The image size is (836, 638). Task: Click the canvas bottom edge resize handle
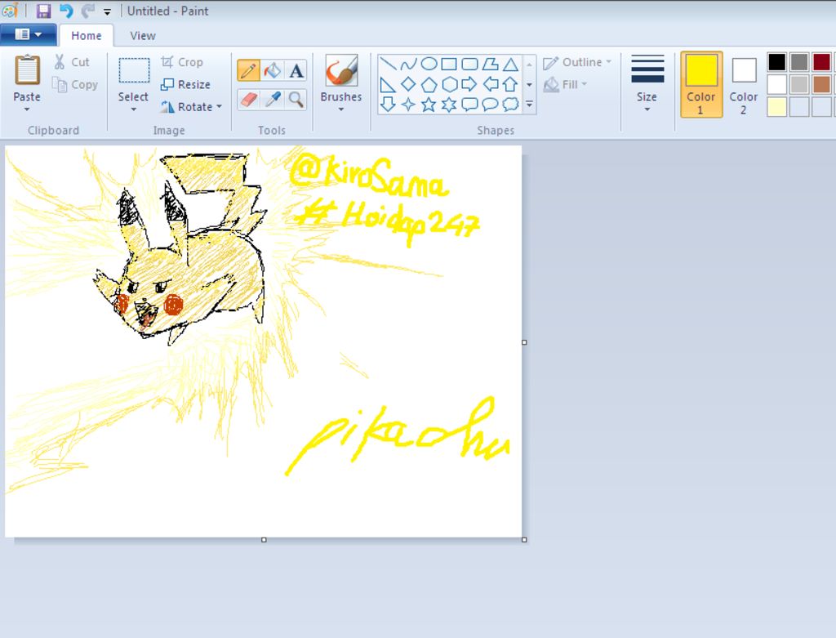point(264,540)
